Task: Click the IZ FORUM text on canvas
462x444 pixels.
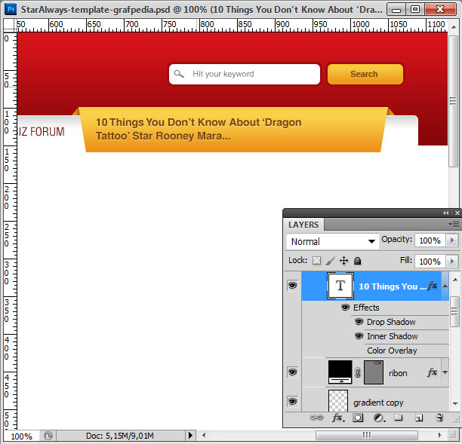Action: pyautogui.click(x=41, y=131)
